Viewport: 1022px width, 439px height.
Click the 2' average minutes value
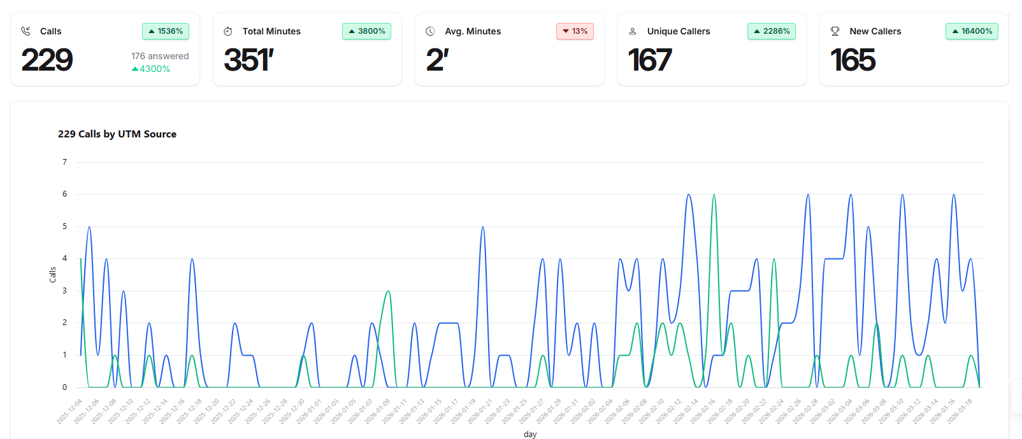437,60
